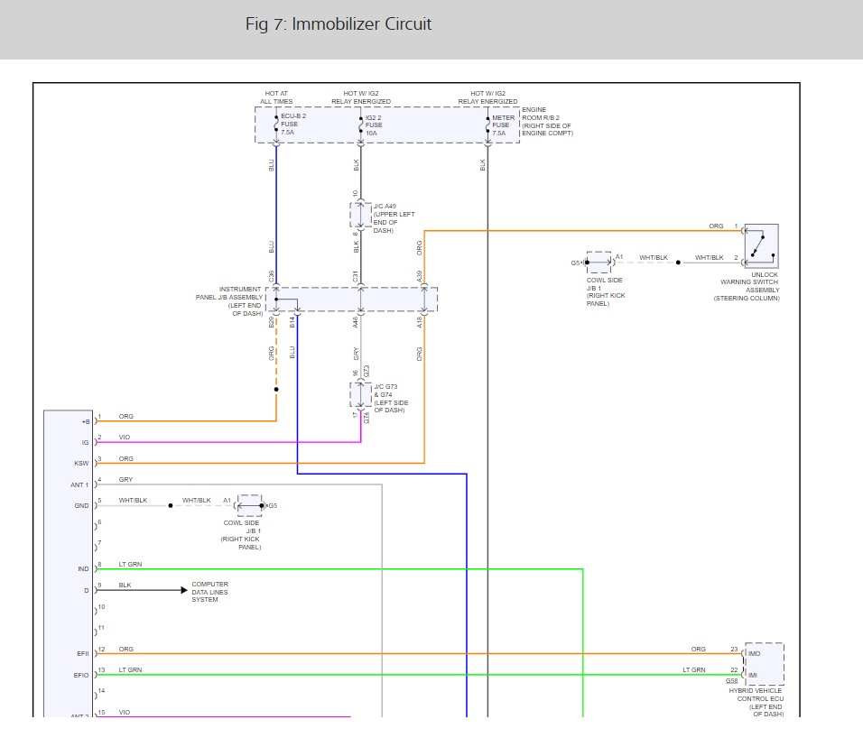
Task: Click the 'B29' connector label
Action: click(x=272, y=322)
